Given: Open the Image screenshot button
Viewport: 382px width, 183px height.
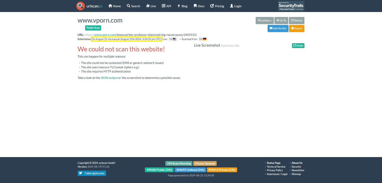Looking at the screenshot, I should point(298,45).
